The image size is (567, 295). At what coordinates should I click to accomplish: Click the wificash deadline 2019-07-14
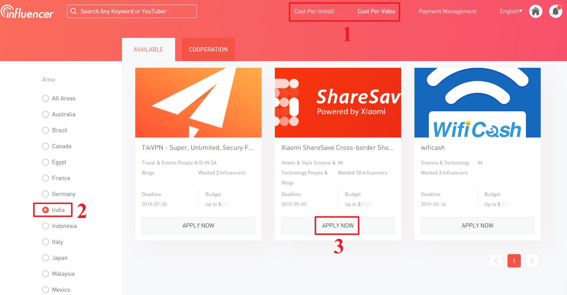tap(433, 204)
